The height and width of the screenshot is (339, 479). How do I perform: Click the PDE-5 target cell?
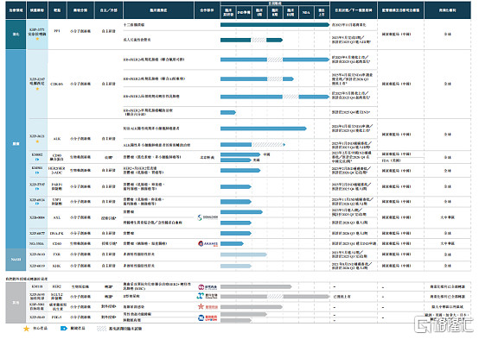click(57, 317)
